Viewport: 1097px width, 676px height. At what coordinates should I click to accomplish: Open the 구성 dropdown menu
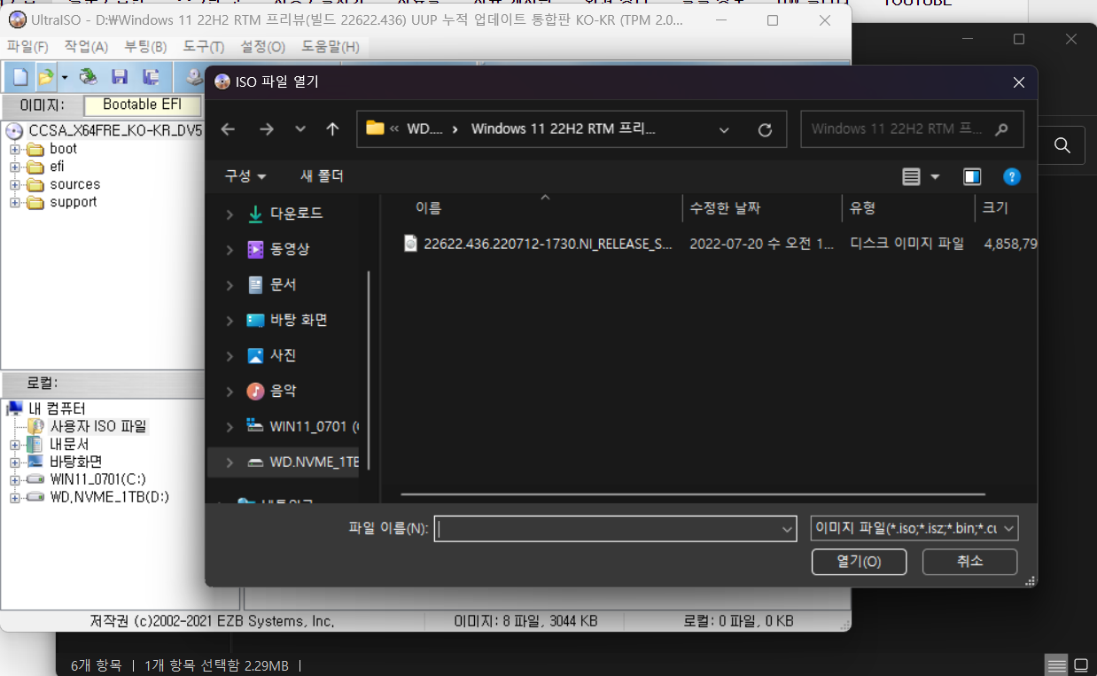point(245,176)
